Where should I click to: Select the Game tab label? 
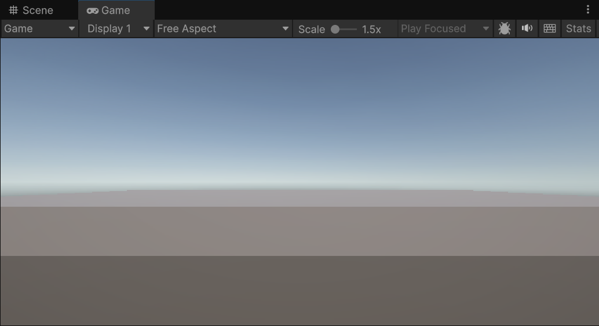coord(115,10)
